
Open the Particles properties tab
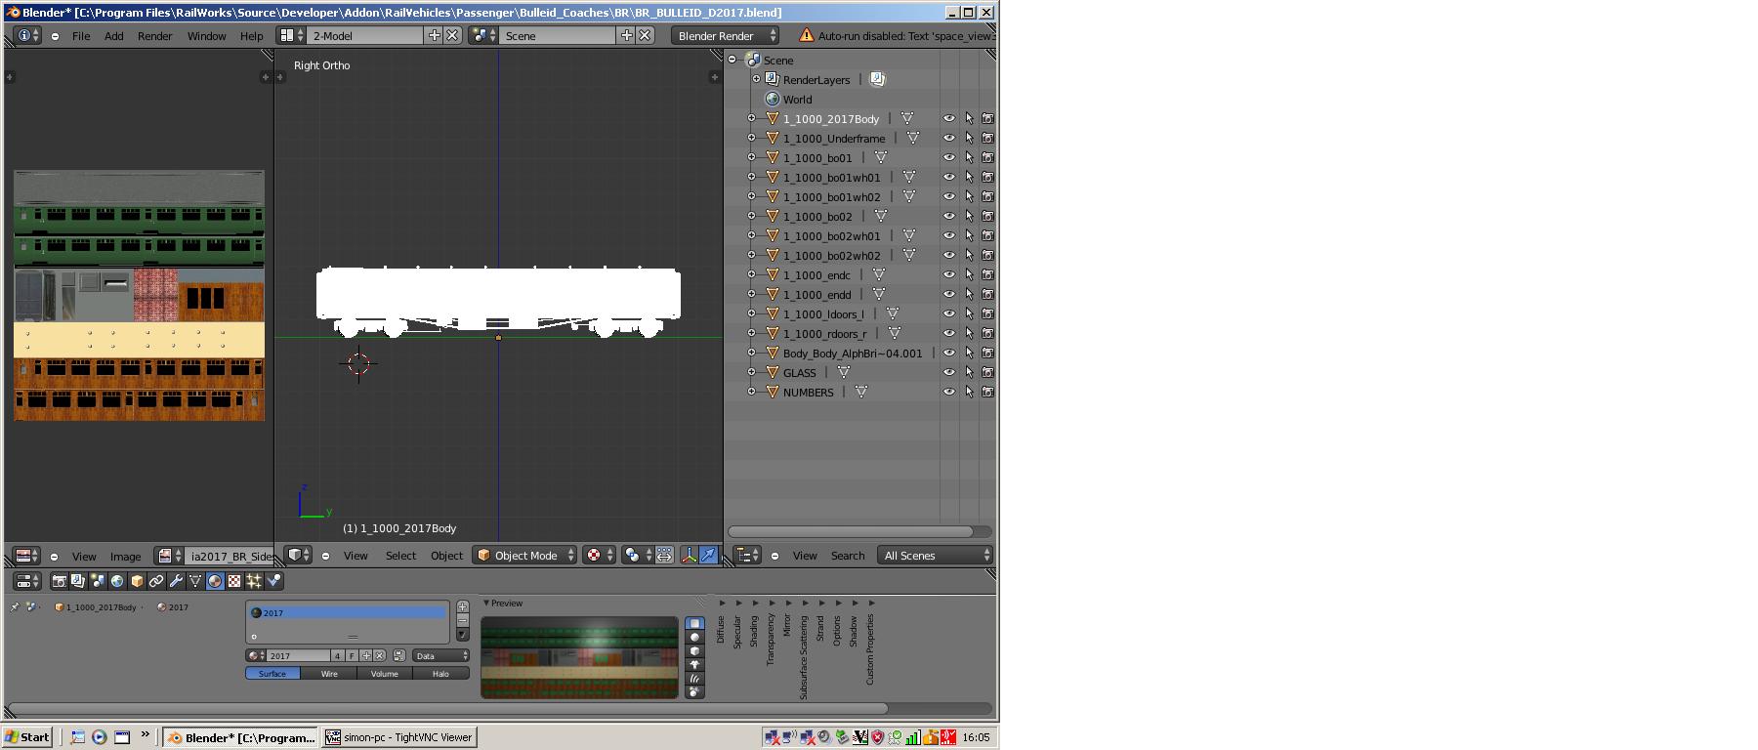pos(254,581)
